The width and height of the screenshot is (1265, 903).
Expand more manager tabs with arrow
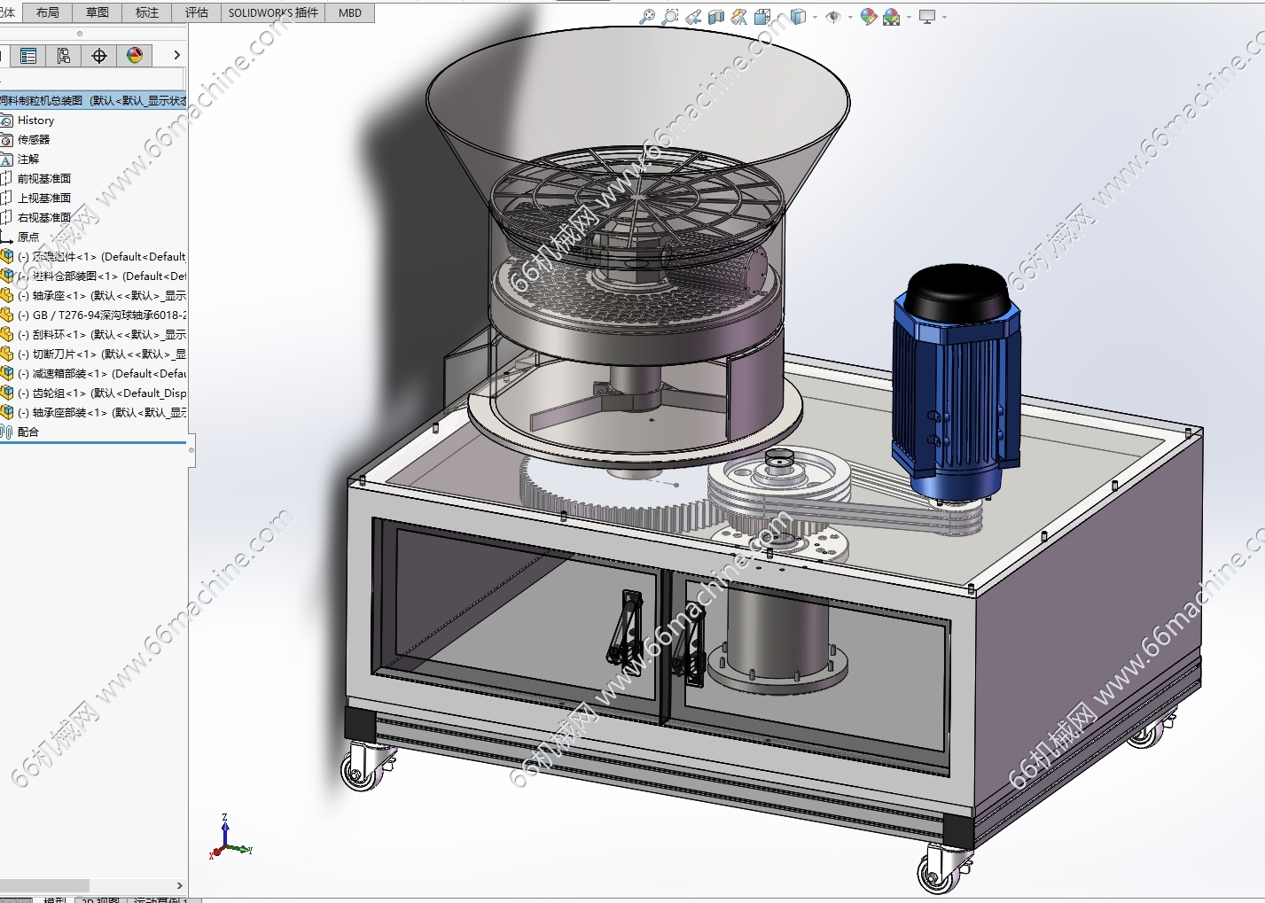(x=176, y=55)
